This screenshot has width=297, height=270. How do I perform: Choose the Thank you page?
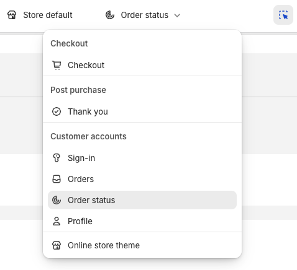[142, 111]
